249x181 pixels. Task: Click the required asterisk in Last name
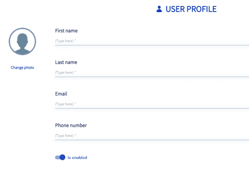(75, 71)
